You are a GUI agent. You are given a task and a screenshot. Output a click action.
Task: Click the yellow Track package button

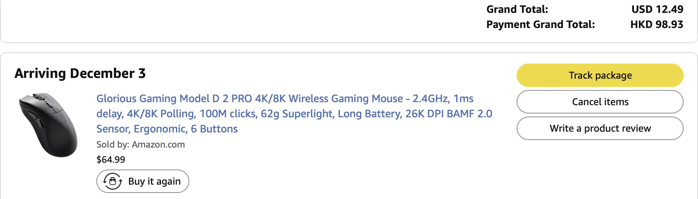click(600, 75)
